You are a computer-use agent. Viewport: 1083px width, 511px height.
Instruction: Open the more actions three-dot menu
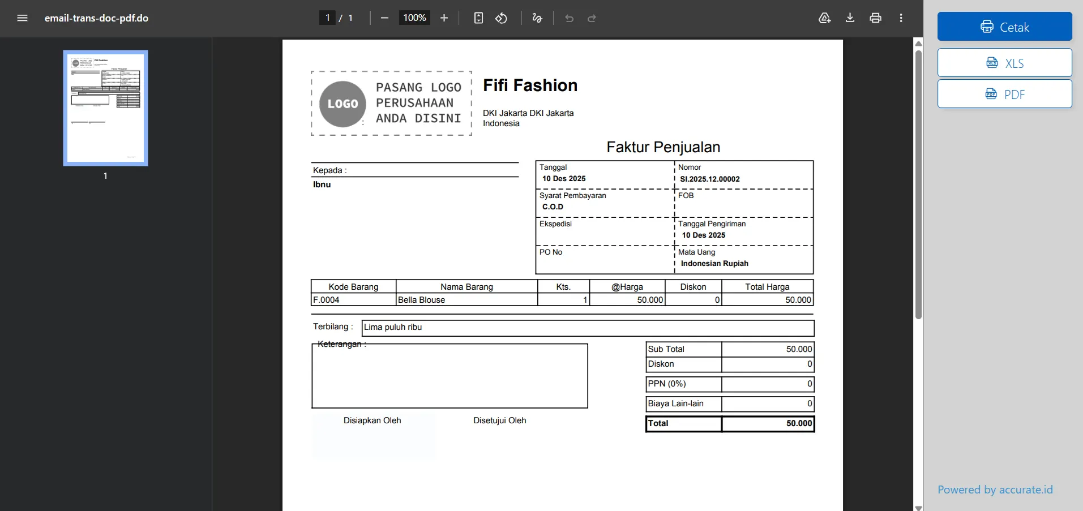[x=901, y=18]
